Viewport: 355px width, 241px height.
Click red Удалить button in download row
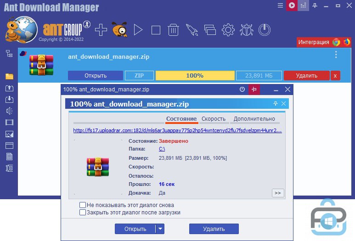[x=307, y=76]
